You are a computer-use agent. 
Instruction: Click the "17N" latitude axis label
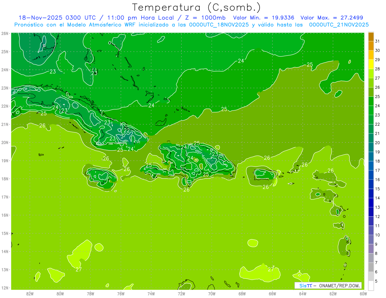5,197
